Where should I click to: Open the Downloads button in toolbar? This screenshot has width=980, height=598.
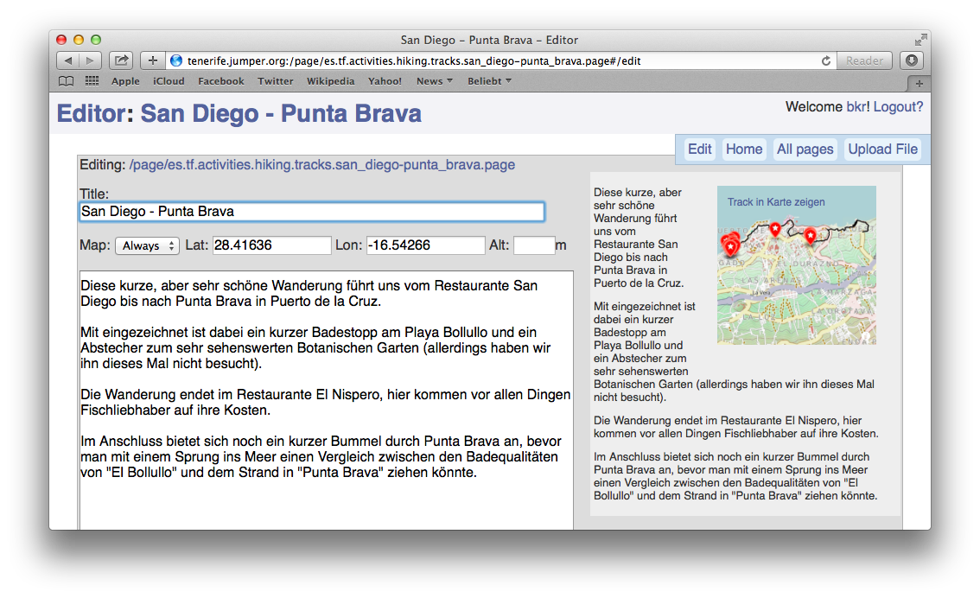[912, 60]
